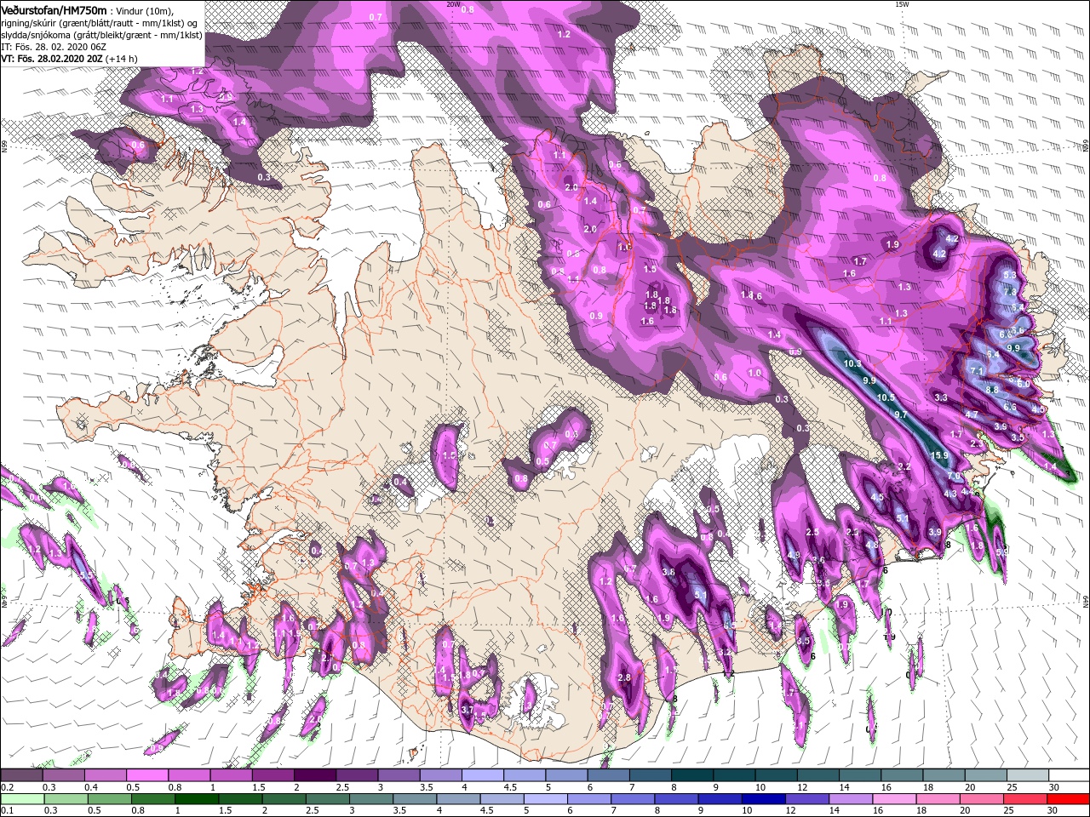This screenshot has width=1090, height=817.
Task: Pick the 0.2 grey-purple snowfall legend swatch
Action: [22, 775]
